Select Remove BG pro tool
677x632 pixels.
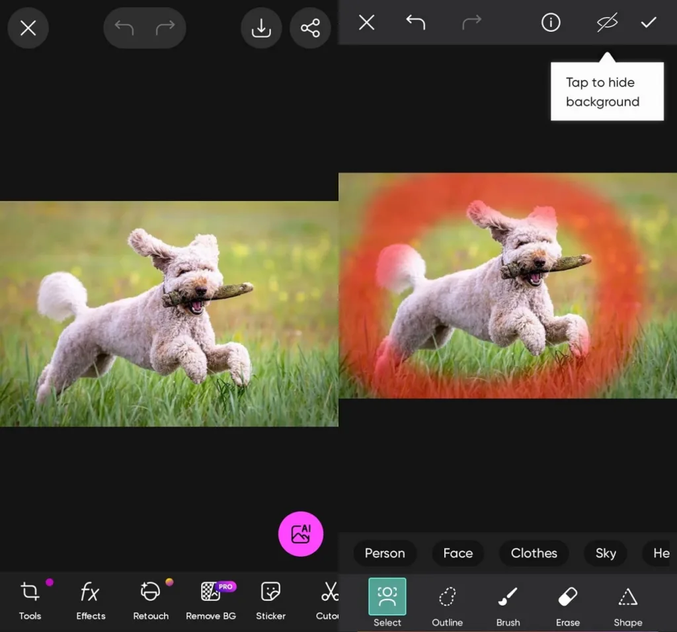(x=211, y=600)
